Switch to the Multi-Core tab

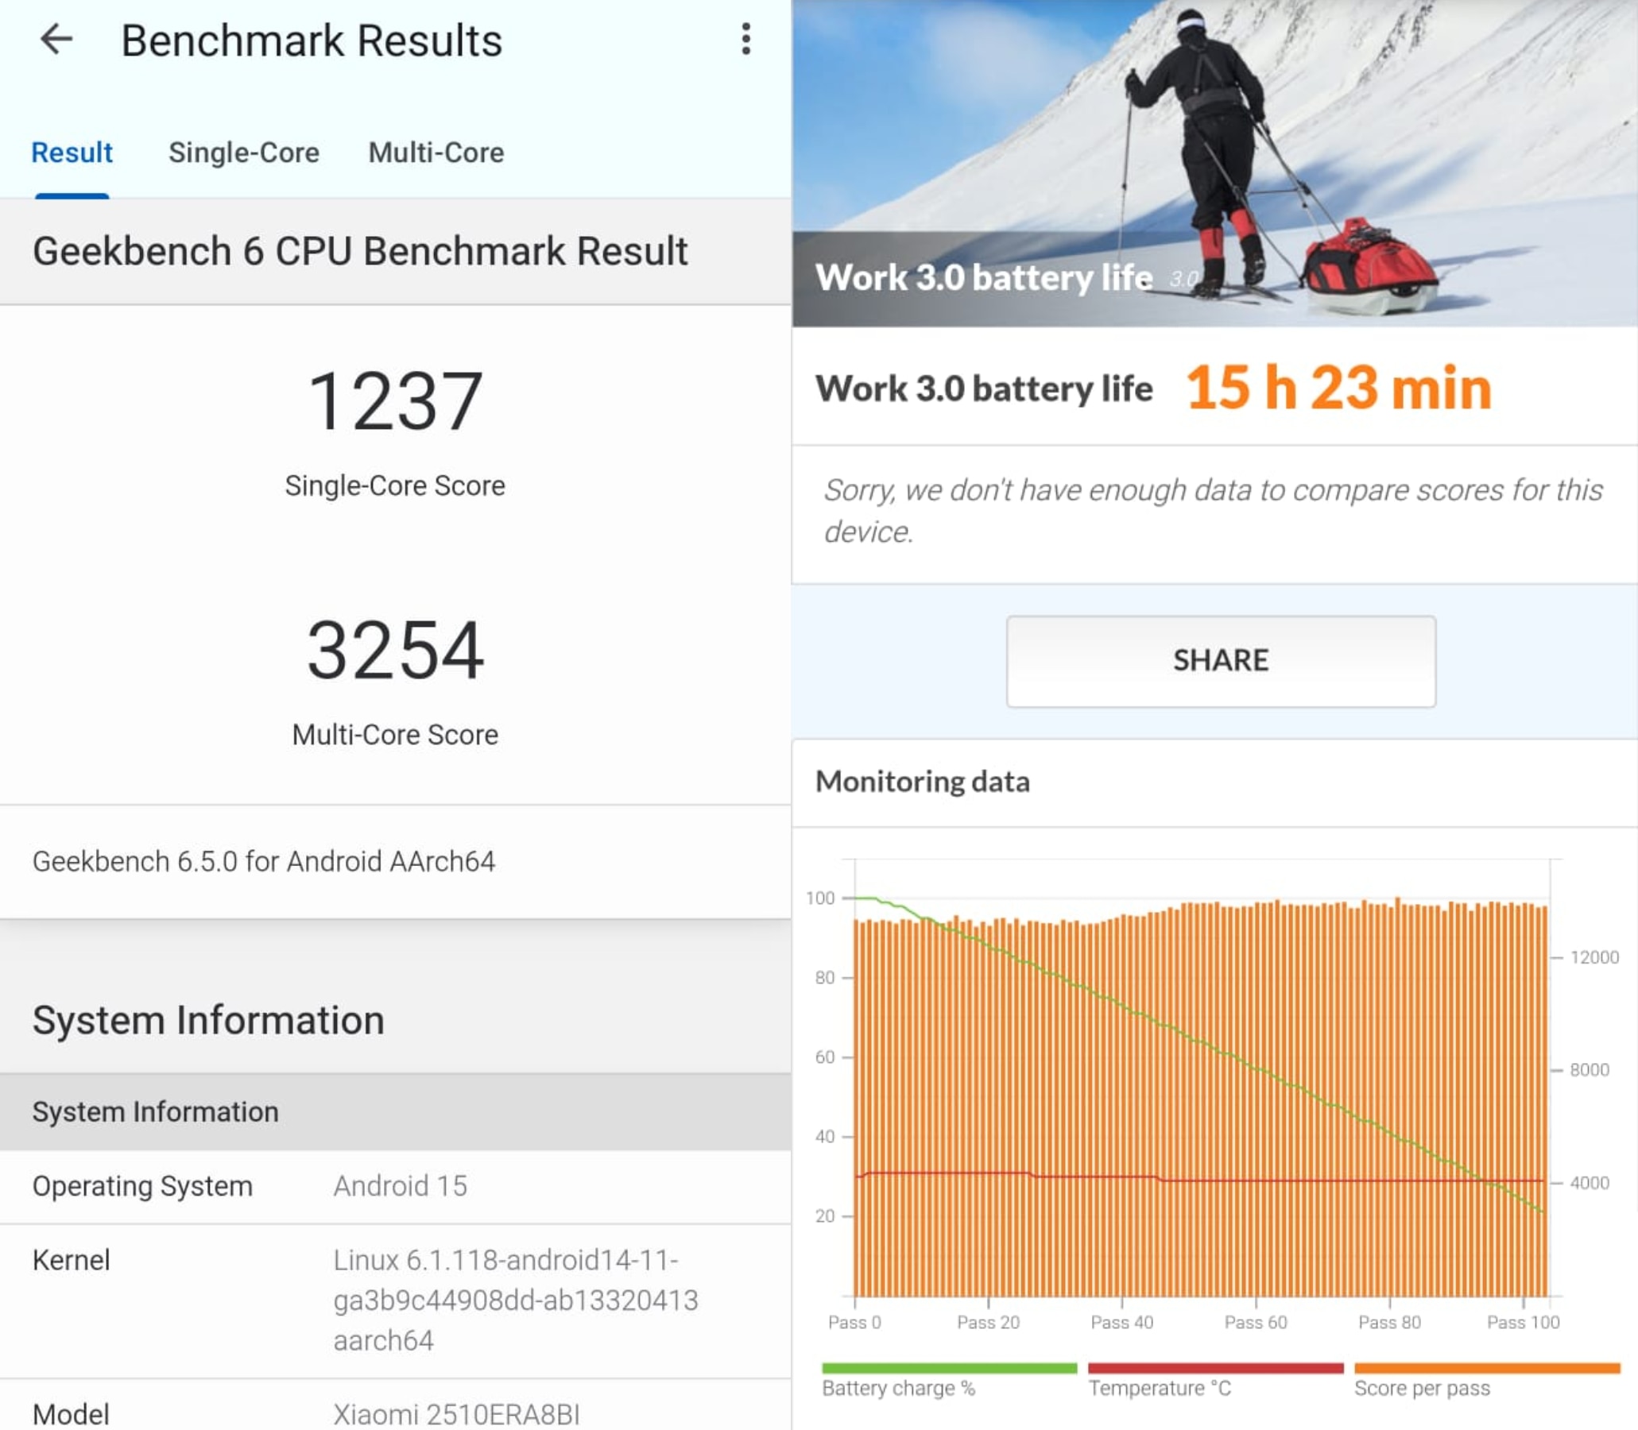point(436,153)
